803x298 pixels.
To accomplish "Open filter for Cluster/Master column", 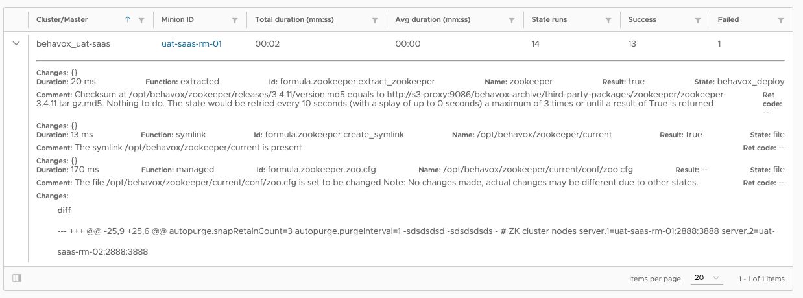I will [141, 20].
